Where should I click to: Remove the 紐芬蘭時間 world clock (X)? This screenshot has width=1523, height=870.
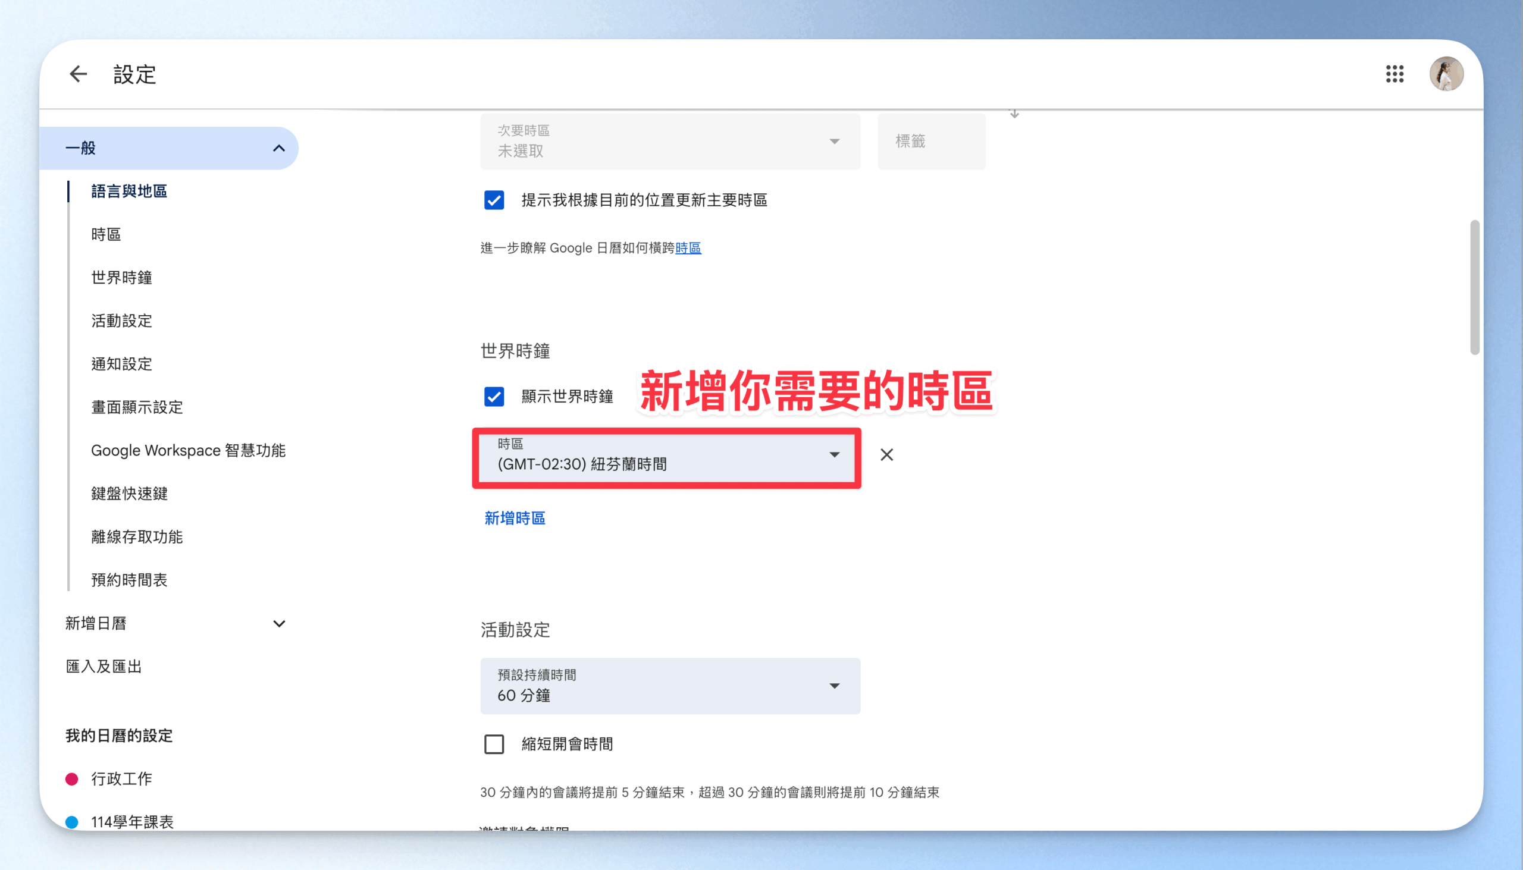886,455
